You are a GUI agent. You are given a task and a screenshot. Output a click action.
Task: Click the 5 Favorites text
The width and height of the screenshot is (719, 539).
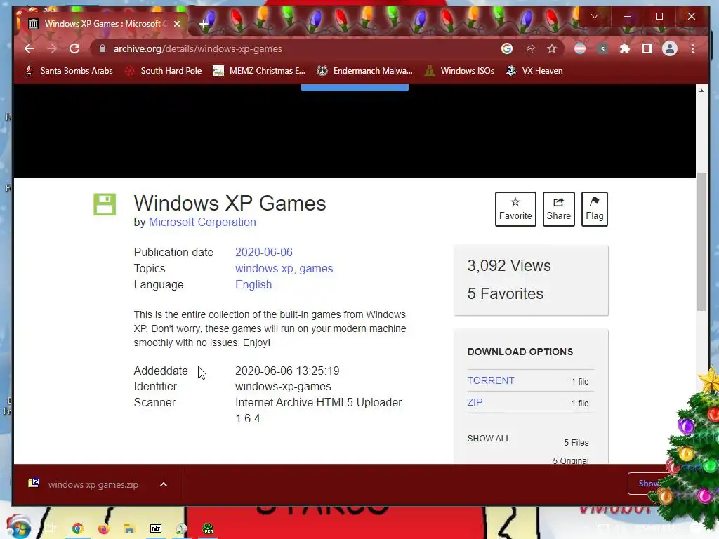(x=506, y=294)
